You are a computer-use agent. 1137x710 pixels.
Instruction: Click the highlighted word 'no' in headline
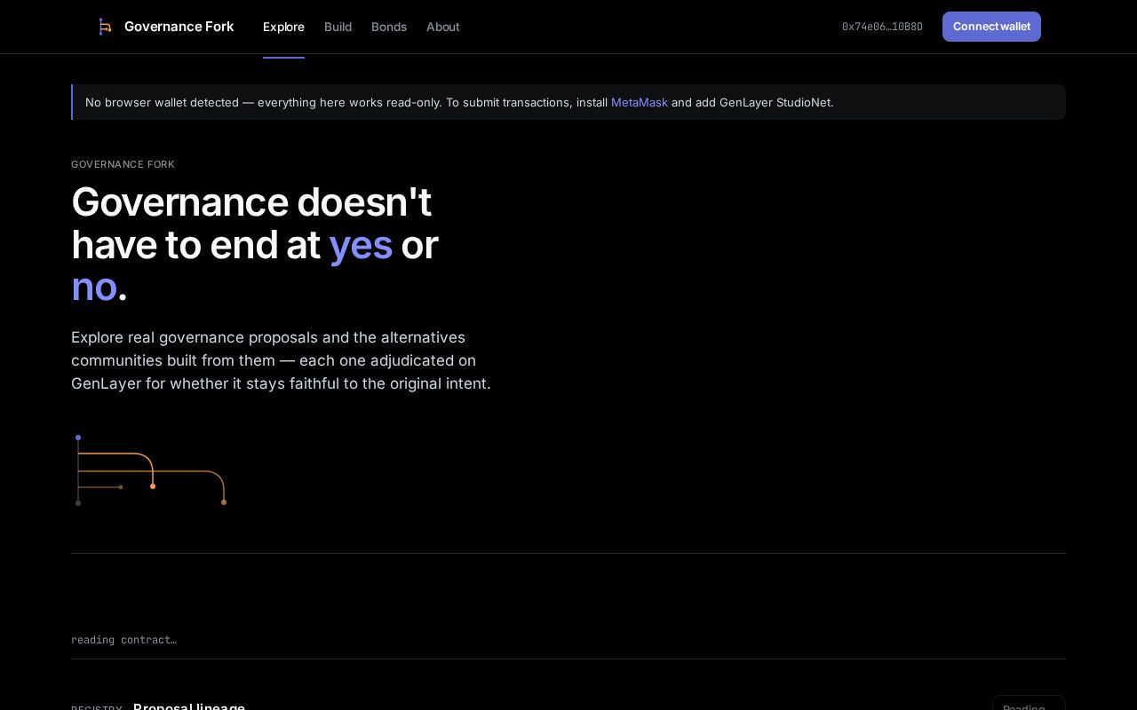(x=94, y=287)
